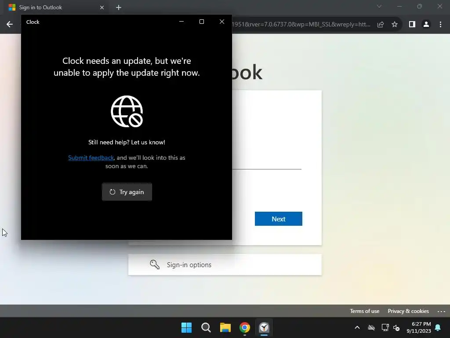This screenshot has height=338, width=450.
Task: Click the Clock window title text
Action: tap(33, 22)
